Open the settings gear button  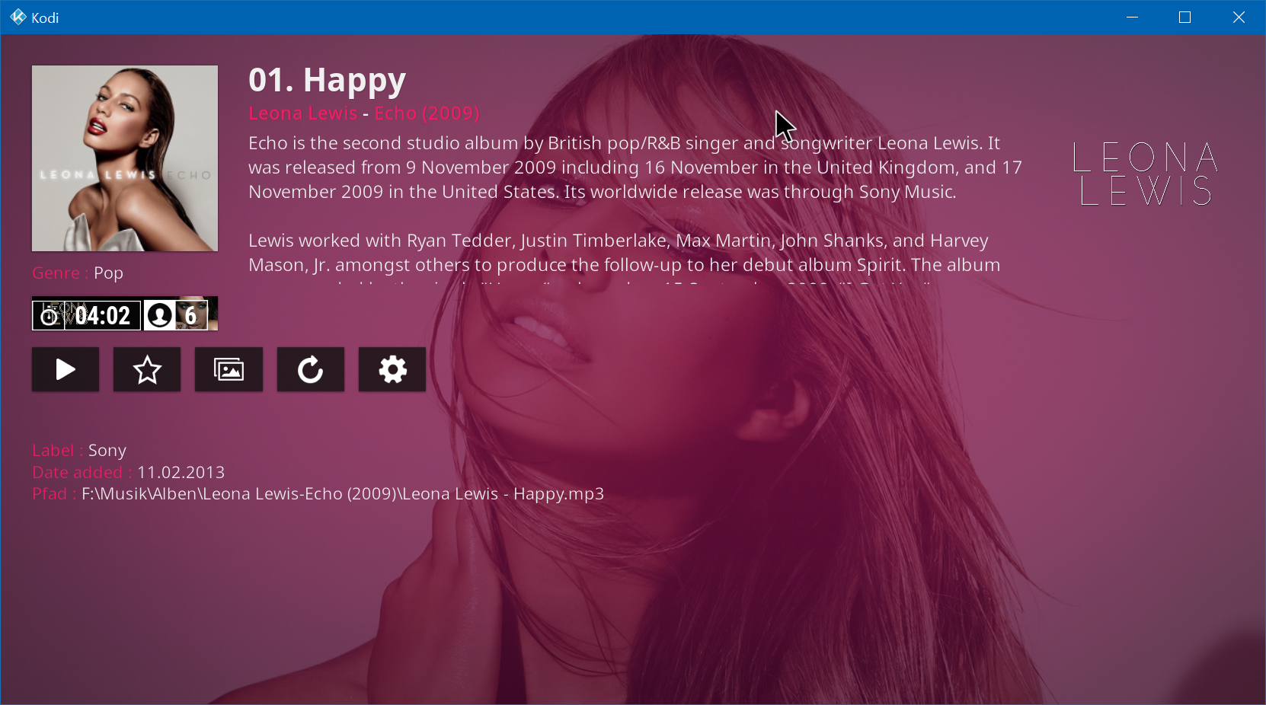(392, 369)
